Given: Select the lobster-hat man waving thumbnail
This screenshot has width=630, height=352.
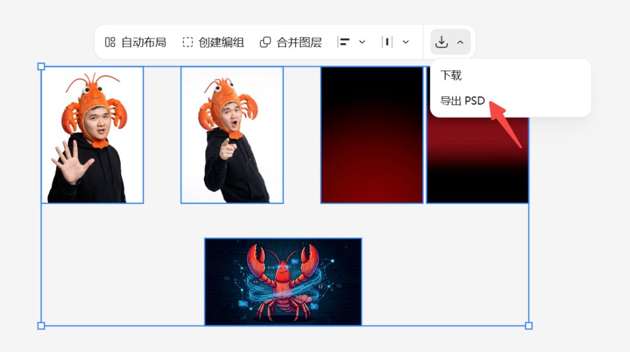Looking at the screenshot, I should tap(92, 135).
